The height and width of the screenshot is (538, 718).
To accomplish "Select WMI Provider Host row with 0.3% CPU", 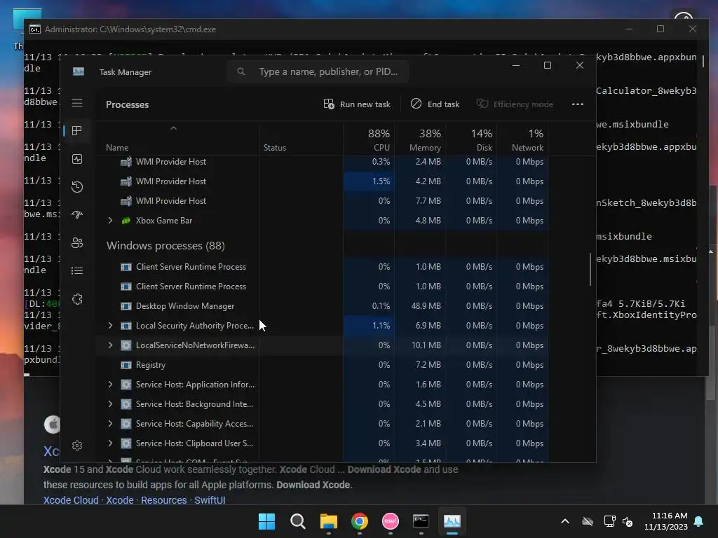I will 322,162.
